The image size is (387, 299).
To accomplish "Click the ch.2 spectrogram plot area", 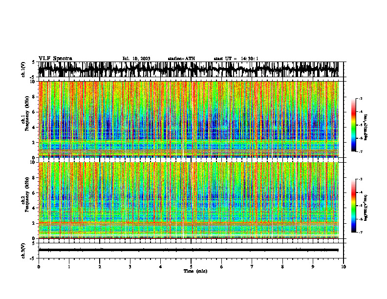I will coord(188,200).
